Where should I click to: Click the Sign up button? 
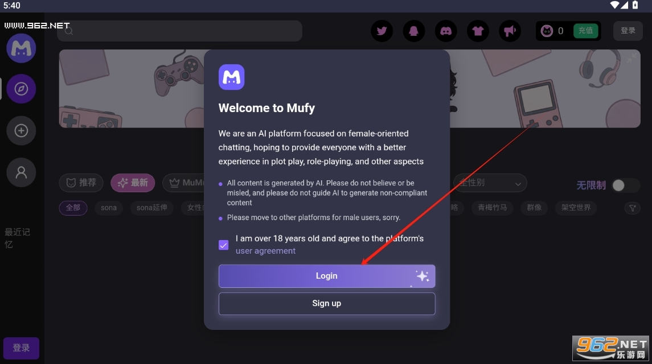point(327,303)
